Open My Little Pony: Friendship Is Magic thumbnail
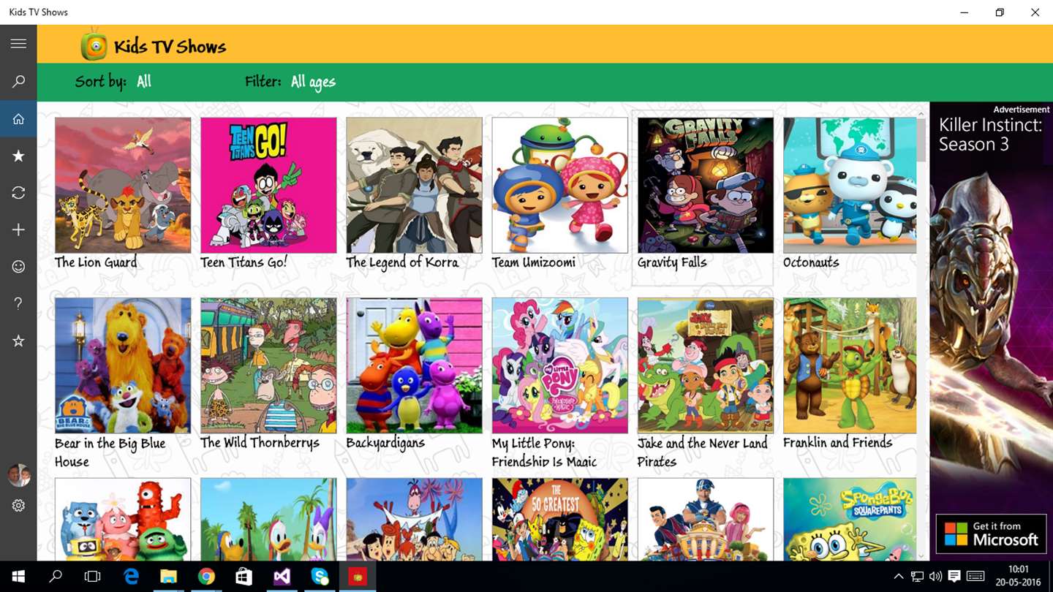Screen dimensions: 1053x592 (x=559, y=365)
